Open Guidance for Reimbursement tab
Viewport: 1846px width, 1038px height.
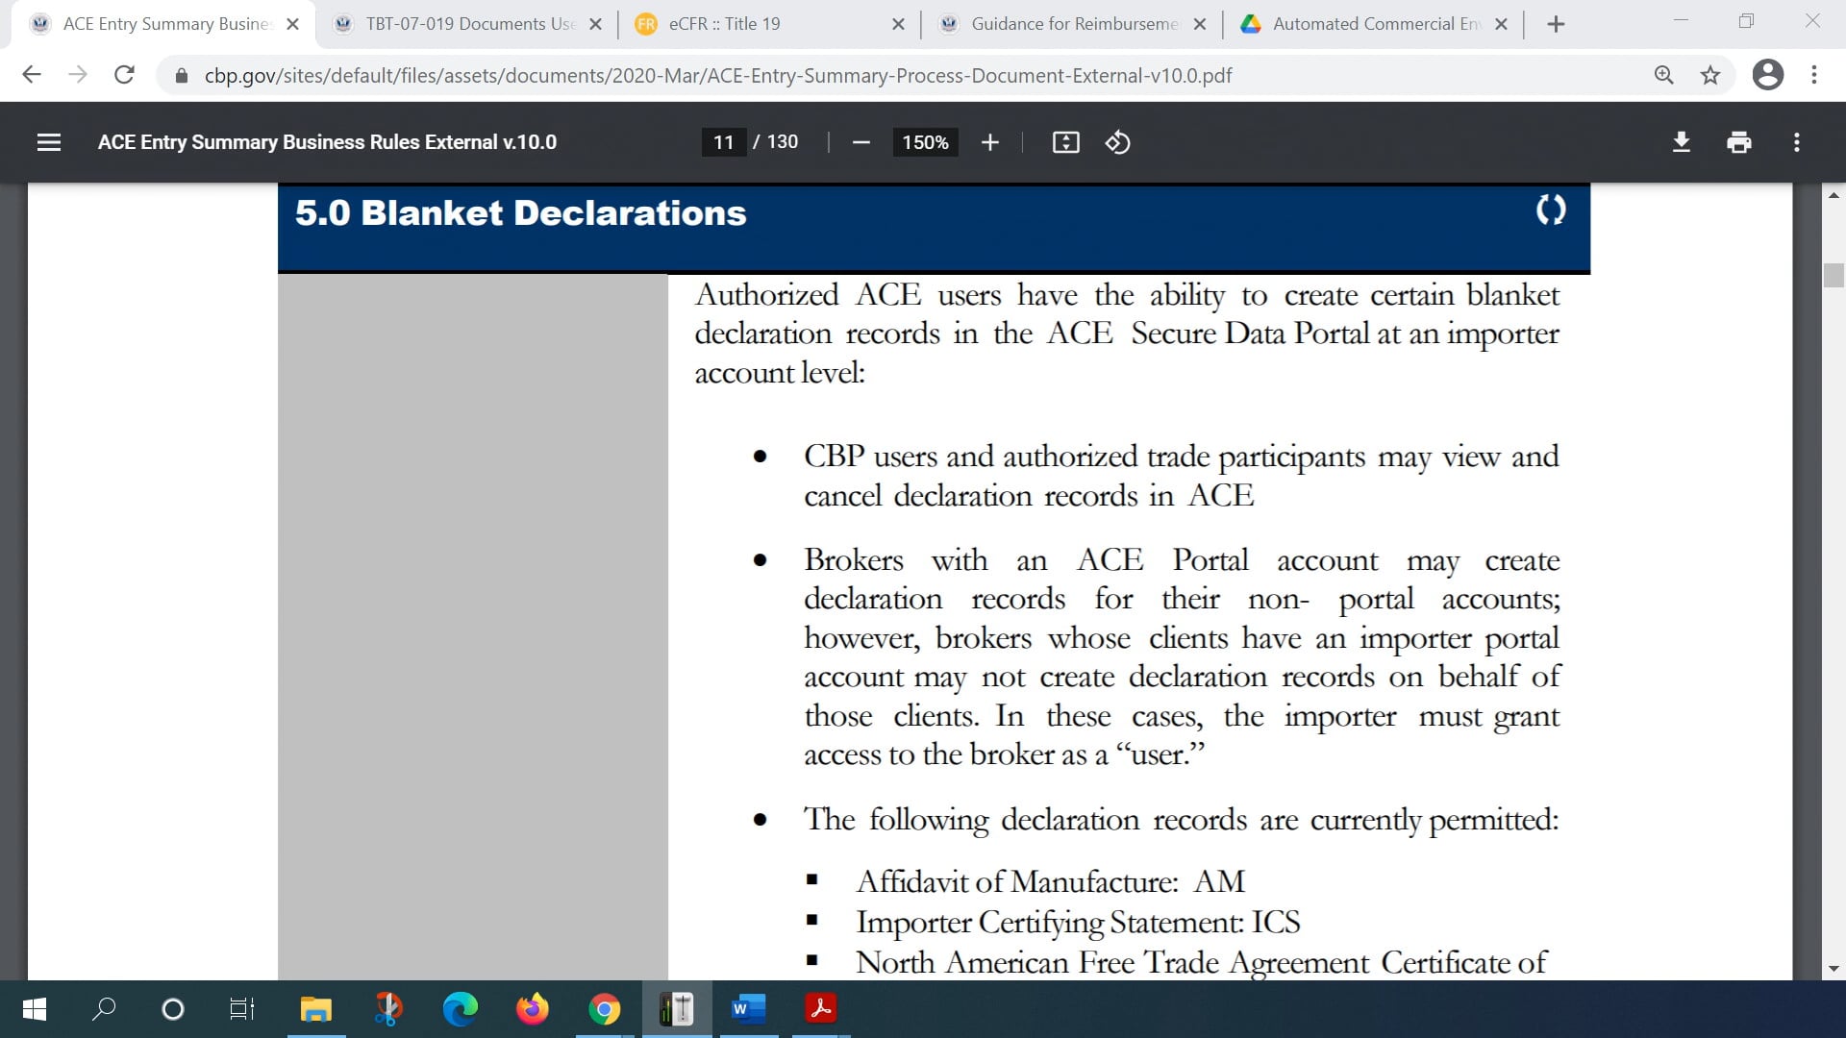pyautogui.click(x=1072, y=23)
